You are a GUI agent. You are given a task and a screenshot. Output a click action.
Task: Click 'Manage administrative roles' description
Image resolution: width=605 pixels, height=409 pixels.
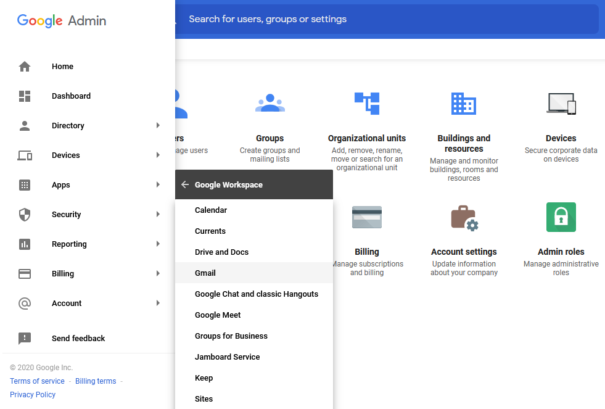pyautogui.click(x=561, y=268)
